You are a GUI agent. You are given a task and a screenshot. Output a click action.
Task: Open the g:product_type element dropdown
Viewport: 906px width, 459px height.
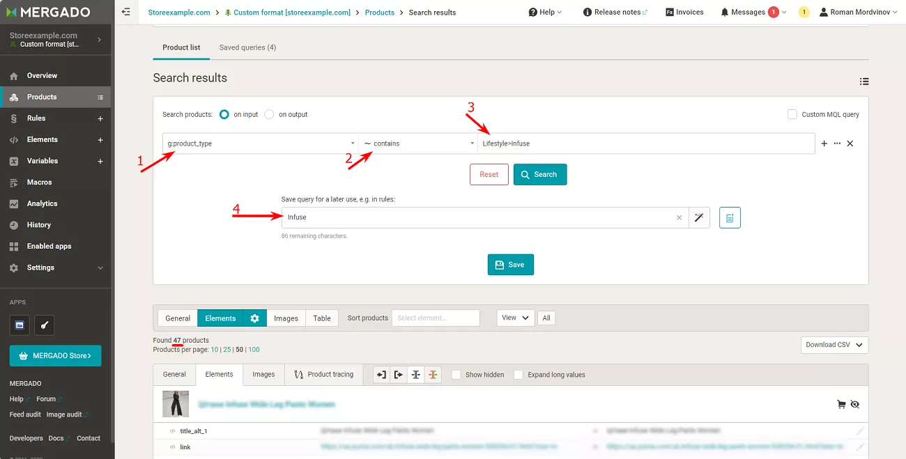(x=261, y=143)
